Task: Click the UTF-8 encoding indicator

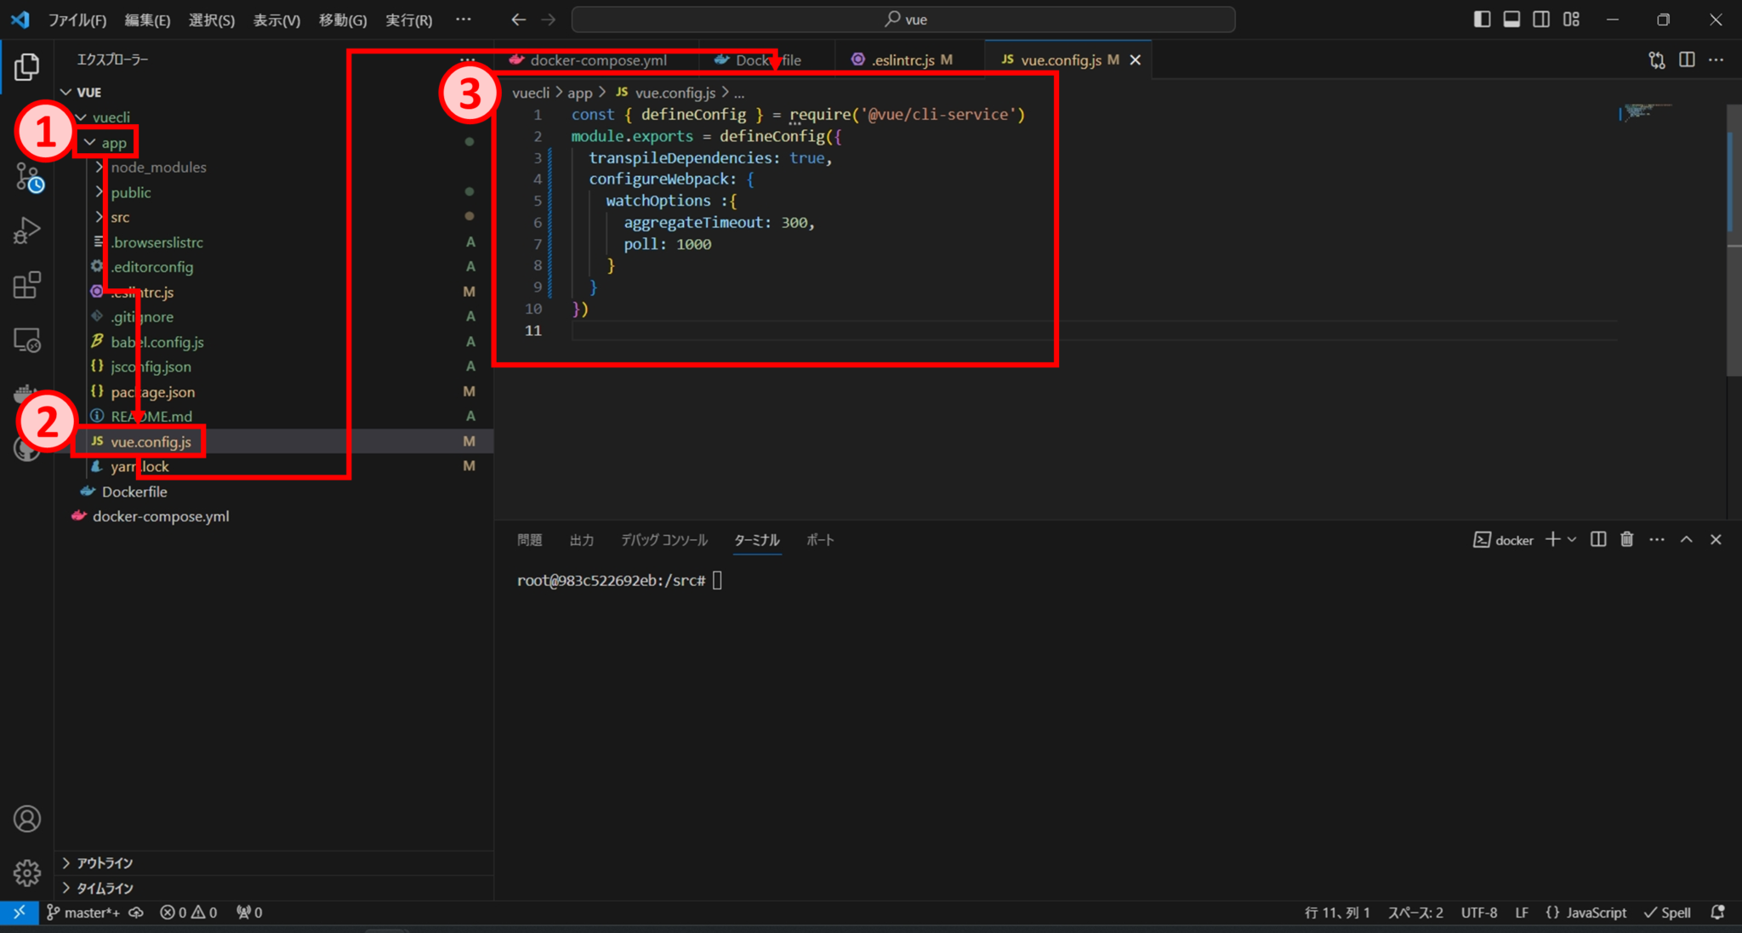Action: pyautogui.click(x=1478, y=912)
